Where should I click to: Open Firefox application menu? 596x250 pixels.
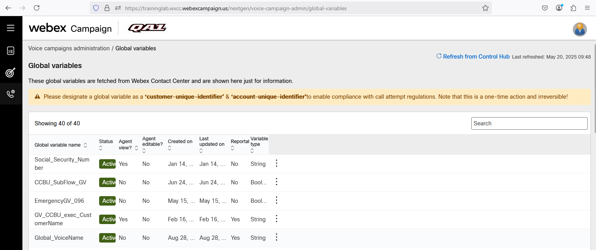coord(587,8)
